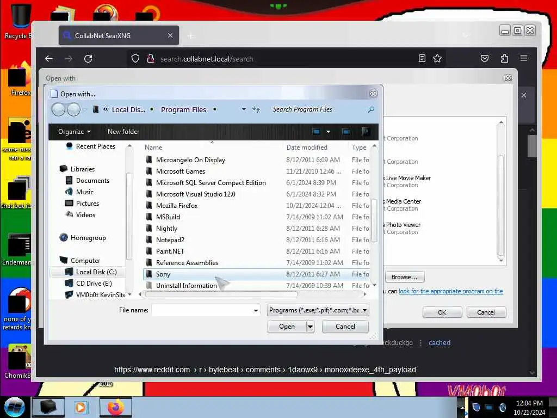
Task: Go back in Firefox navigation
Action: point(49,59)
